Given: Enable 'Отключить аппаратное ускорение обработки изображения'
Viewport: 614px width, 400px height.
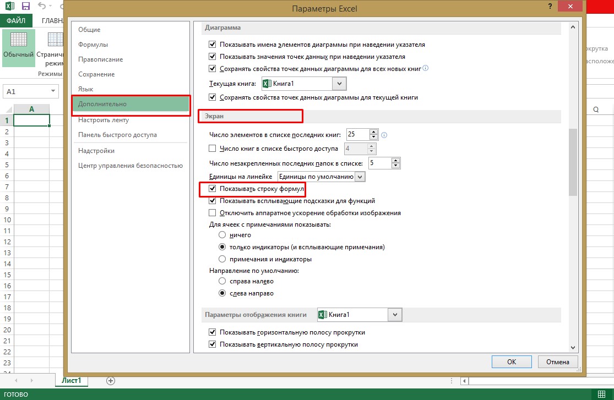Looking at the screenshot, I should (213, 213).
